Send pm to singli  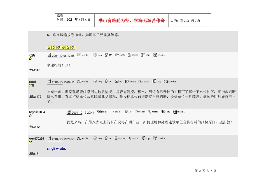108,81
